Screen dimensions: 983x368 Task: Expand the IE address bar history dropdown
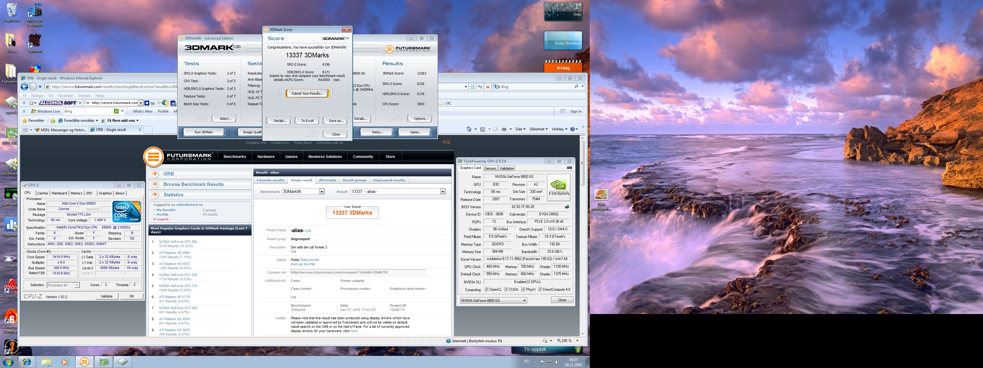pos(466,87)
